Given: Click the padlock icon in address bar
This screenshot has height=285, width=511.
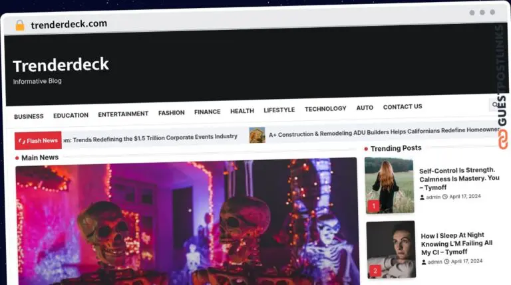Looking at the screenshot, I should coord(20,25).
